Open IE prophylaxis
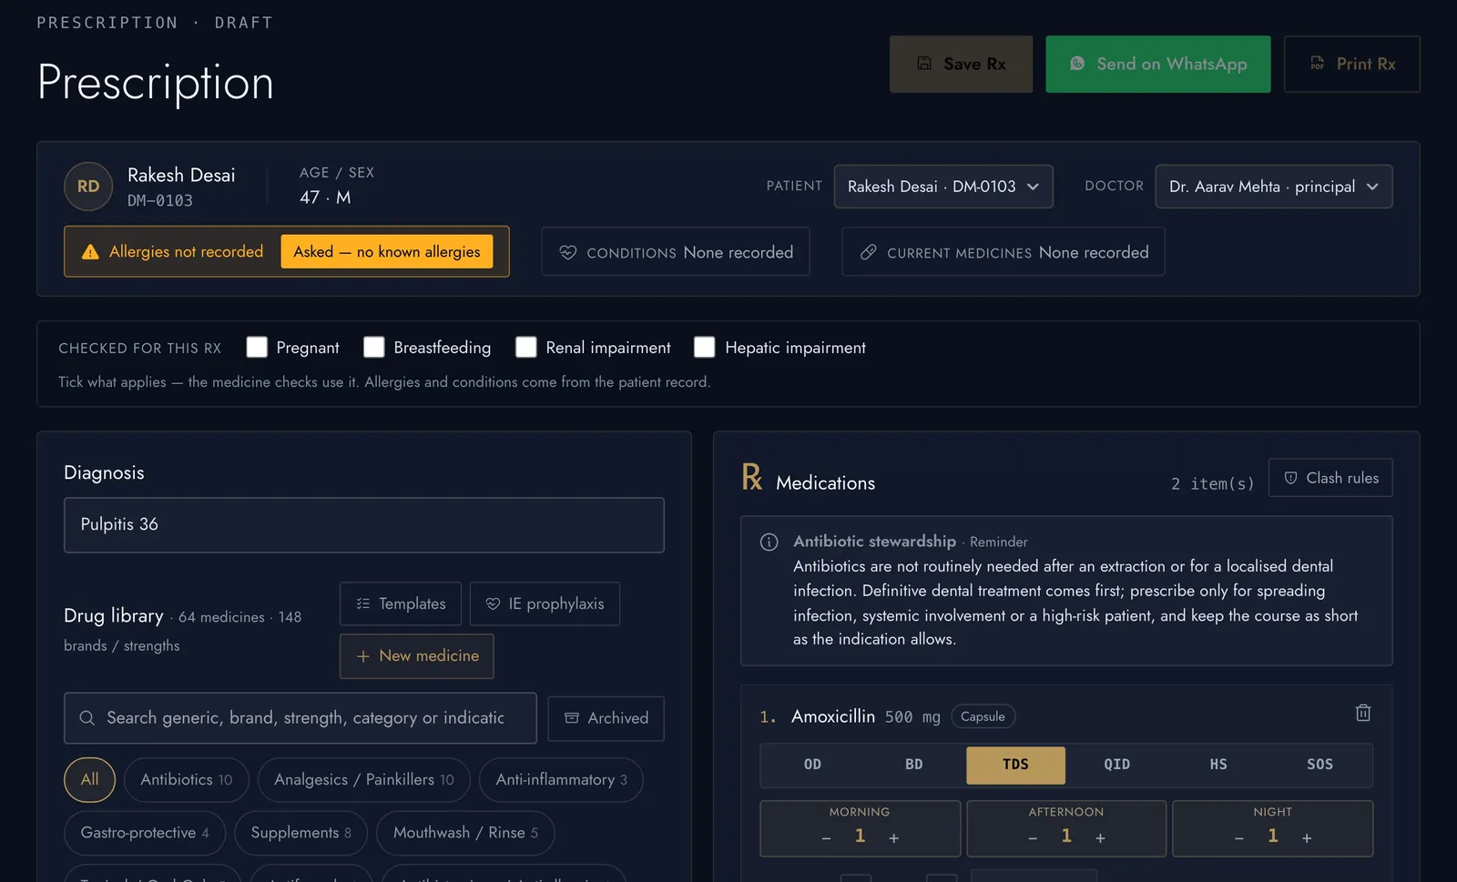Image resolution: width=1457 pixels, height=882 pixels. coord(545,603)
